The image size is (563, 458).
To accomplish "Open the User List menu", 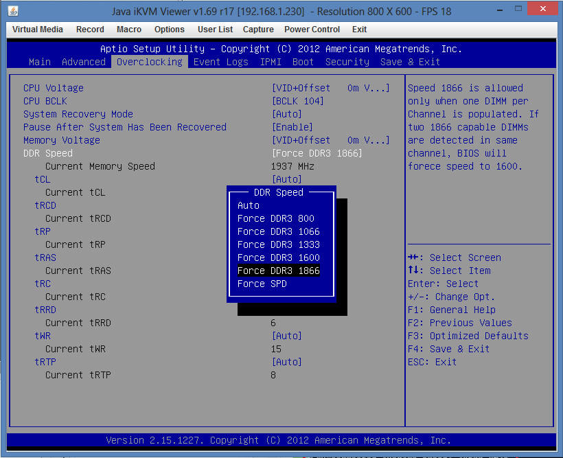I will click(x=215, y=30).
